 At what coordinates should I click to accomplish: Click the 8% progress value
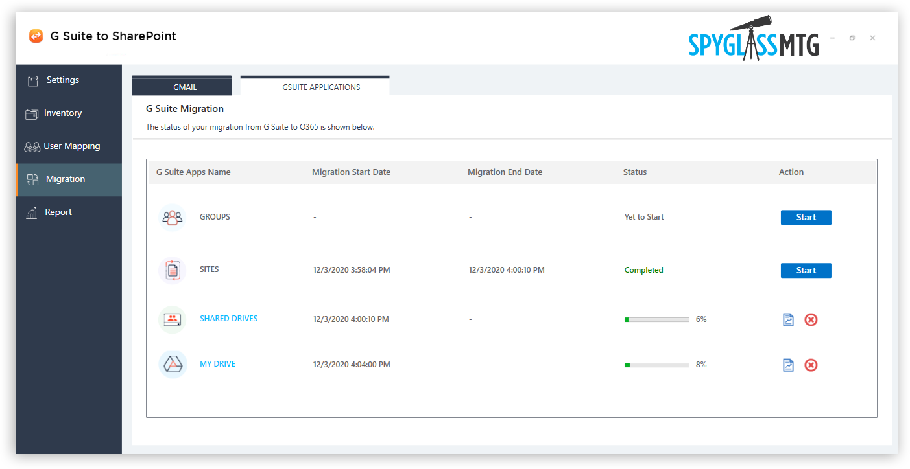pos(701,365)
